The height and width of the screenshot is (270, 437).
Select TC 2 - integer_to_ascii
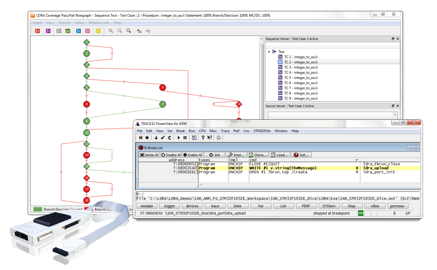301,62
